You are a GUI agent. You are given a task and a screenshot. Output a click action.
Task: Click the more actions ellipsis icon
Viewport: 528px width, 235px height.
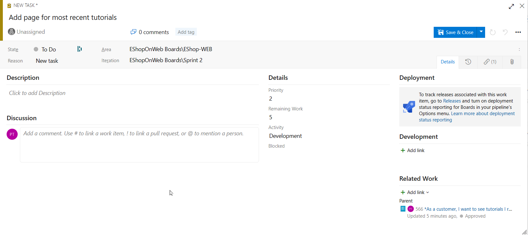518,32
